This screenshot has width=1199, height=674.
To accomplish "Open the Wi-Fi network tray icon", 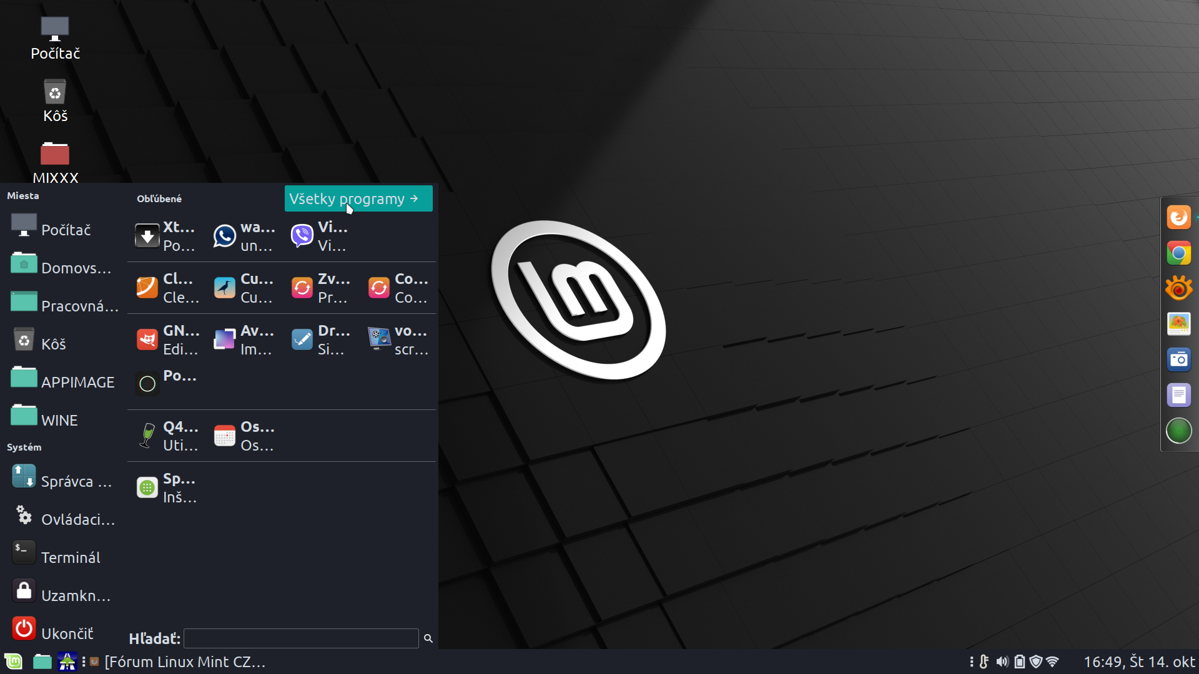I will tap(1052, 662).
